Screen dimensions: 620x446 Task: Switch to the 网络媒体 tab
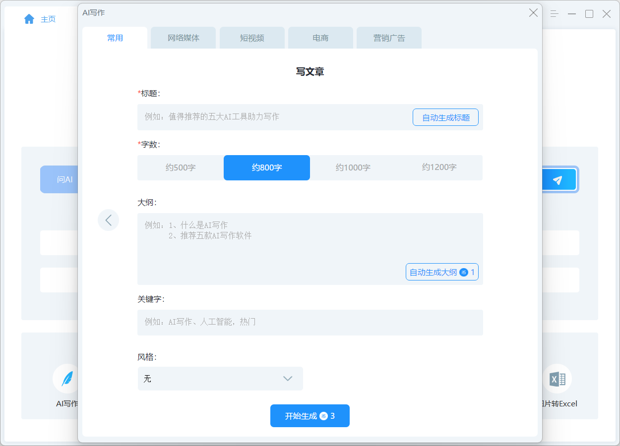click(x=183, y=37)
